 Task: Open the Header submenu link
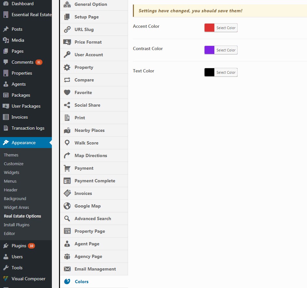(11, 190)
